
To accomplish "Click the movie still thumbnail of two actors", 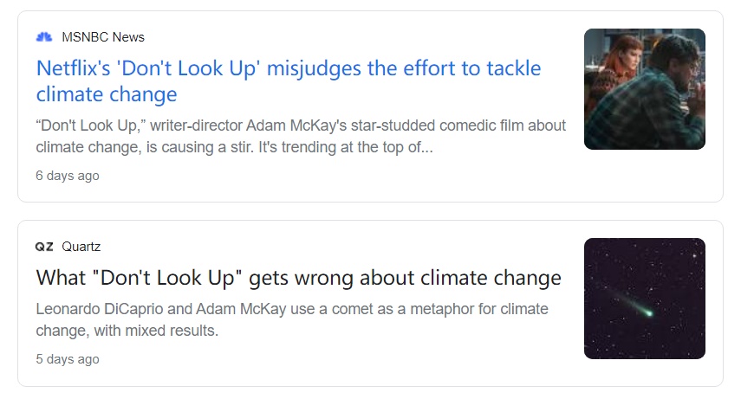I will coord(645,89).
